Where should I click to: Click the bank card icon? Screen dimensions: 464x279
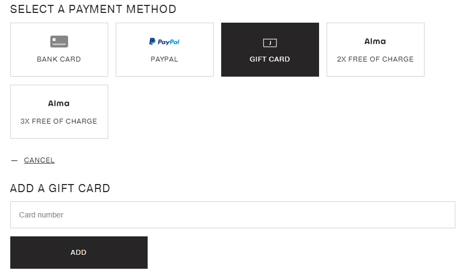pyautogui.click(x=59, y=42)
